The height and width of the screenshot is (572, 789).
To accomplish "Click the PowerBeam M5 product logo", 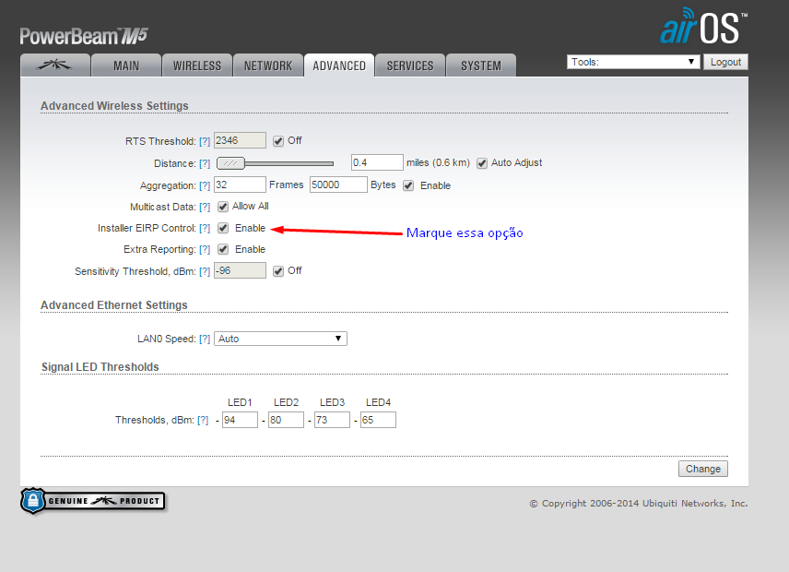I will pos(84,36).
